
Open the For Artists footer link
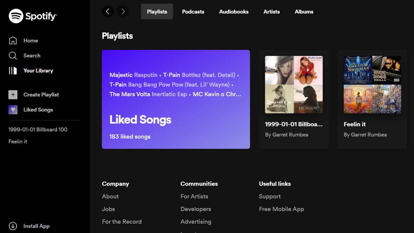pos(194,196)
